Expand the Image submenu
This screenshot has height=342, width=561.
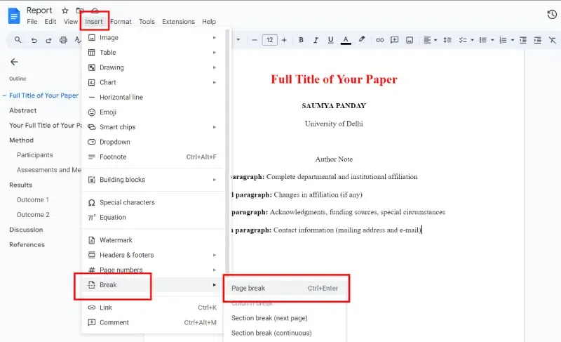pyautogui.click(x=152, y=38)
